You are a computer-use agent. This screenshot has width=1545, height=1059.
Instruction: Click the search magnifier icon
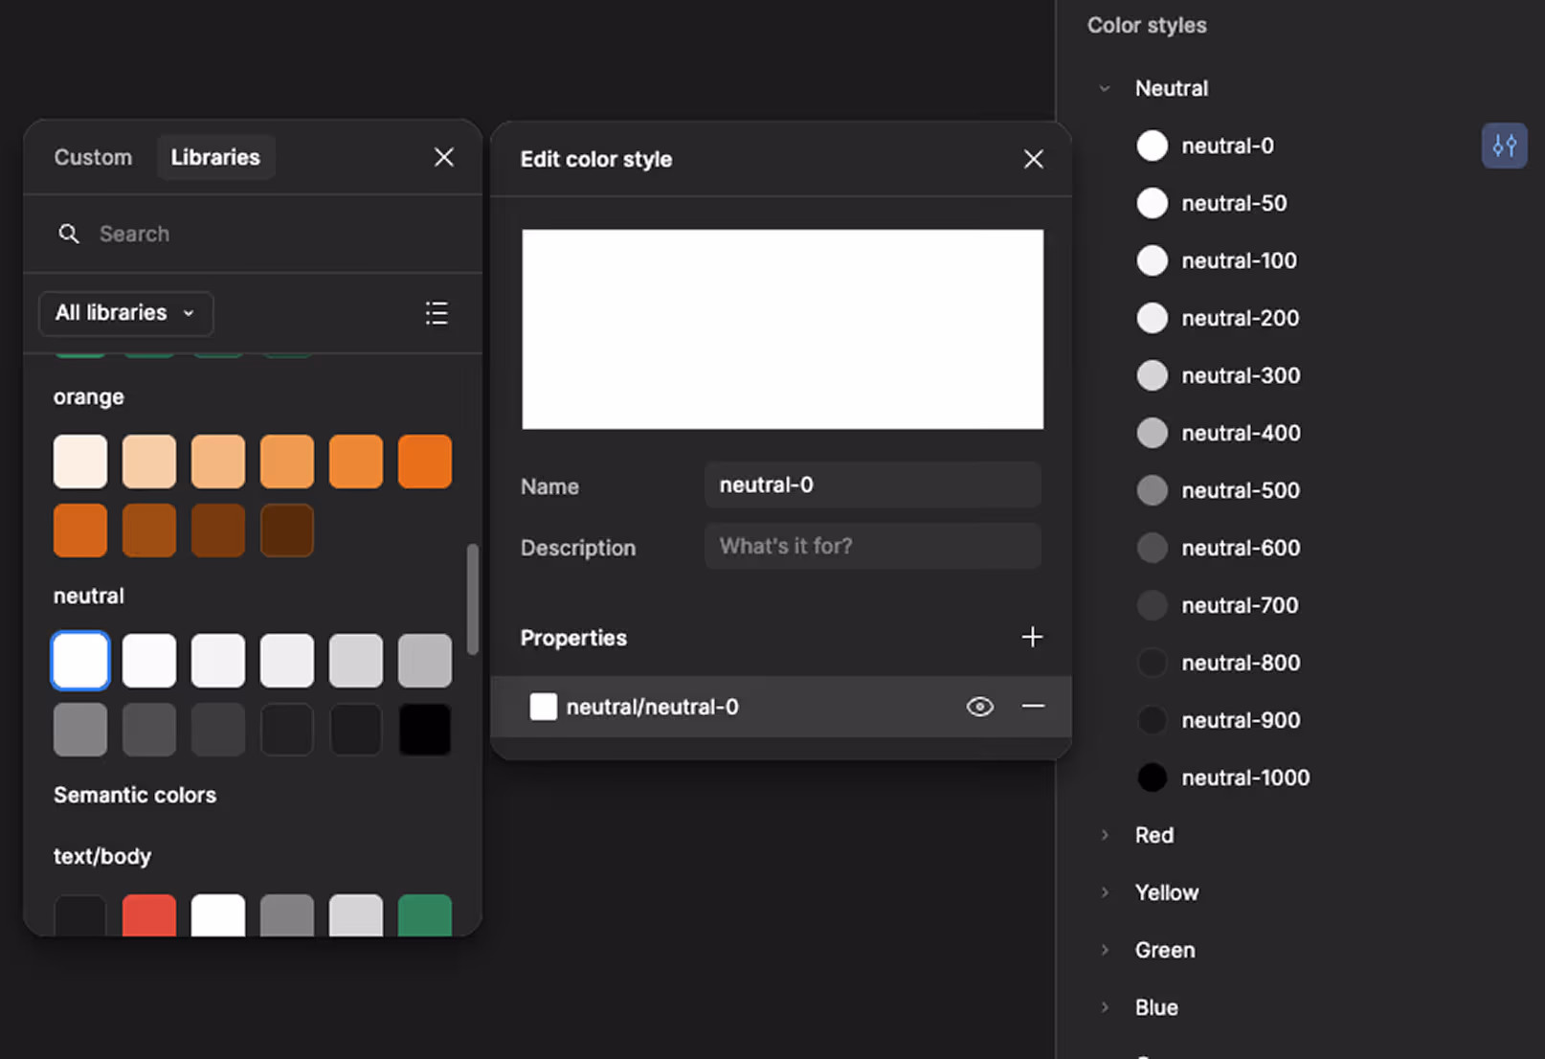pos(69,234)
